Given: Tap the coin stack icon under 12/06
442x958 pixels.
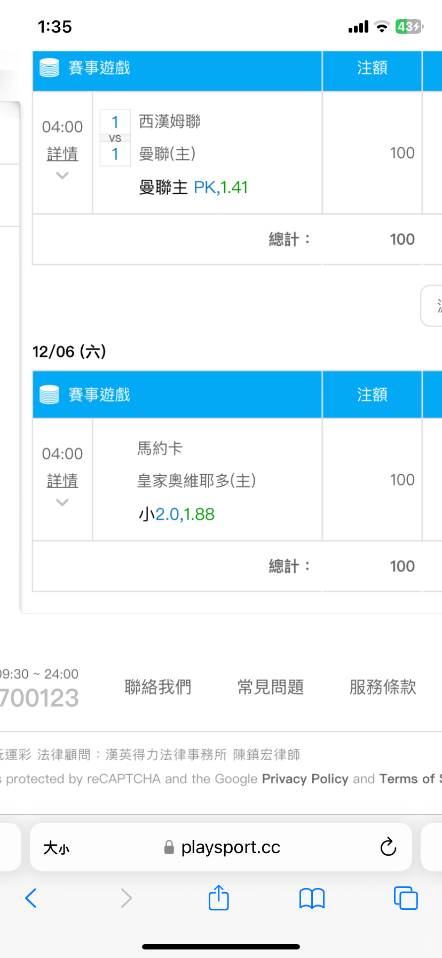Looking at the screenshot, I should pyautogui.click(x=50, y=395).
